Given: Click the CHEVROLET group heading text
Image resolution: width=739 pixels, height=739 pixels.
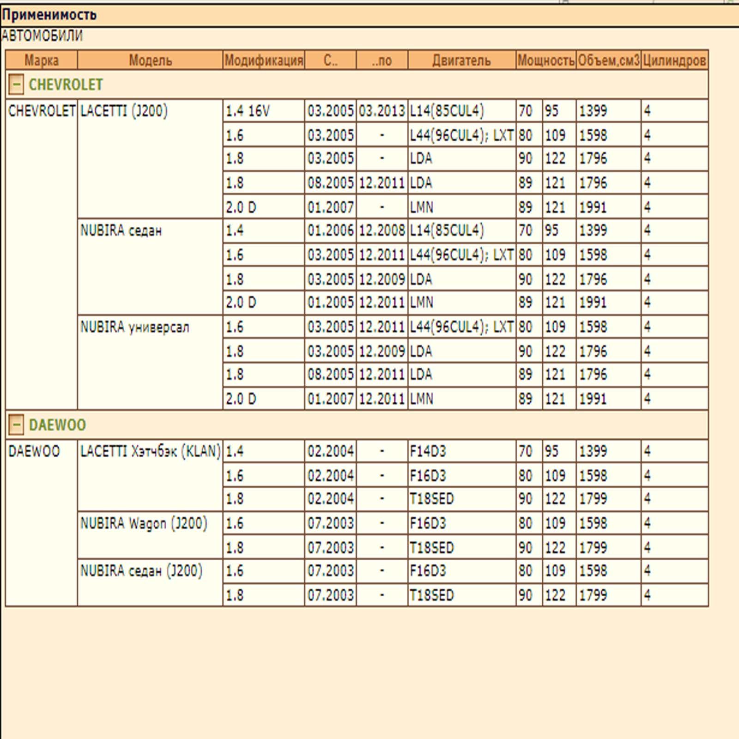Looking at the screenshot, I should [66, 85].
